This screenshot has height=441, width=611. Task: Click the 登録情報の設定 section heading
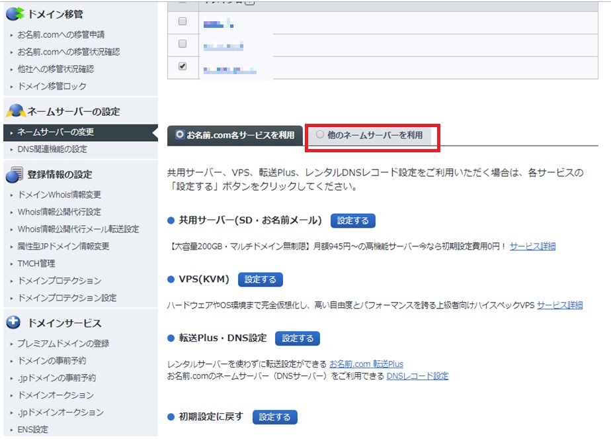(60, 174)
